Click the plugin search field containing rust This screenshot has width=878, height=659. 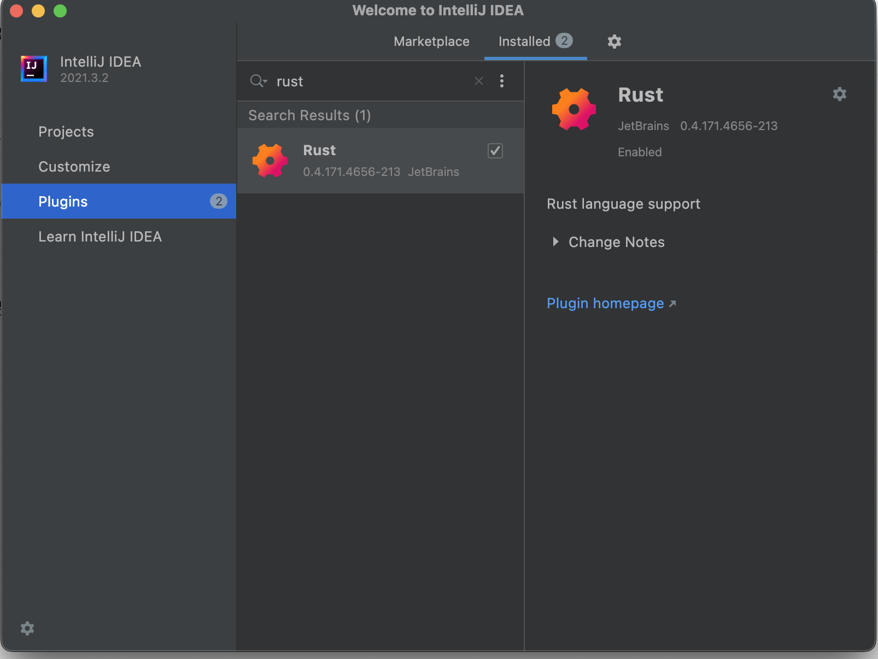coord(372,81)
